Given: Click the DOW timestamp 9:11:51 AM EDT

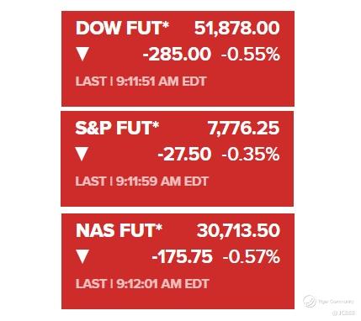Looking at the screenshot, I should pyautogui.click(x=162, y=82).
